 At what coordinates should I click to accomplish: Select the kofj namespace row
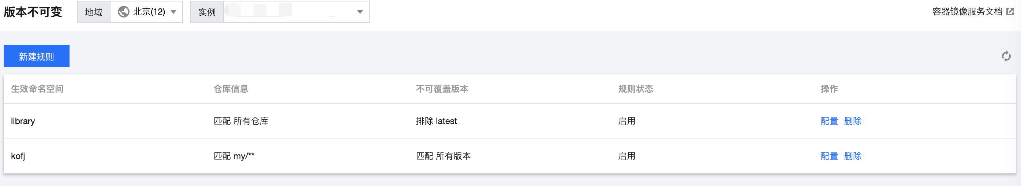click(x=510, y=156)
